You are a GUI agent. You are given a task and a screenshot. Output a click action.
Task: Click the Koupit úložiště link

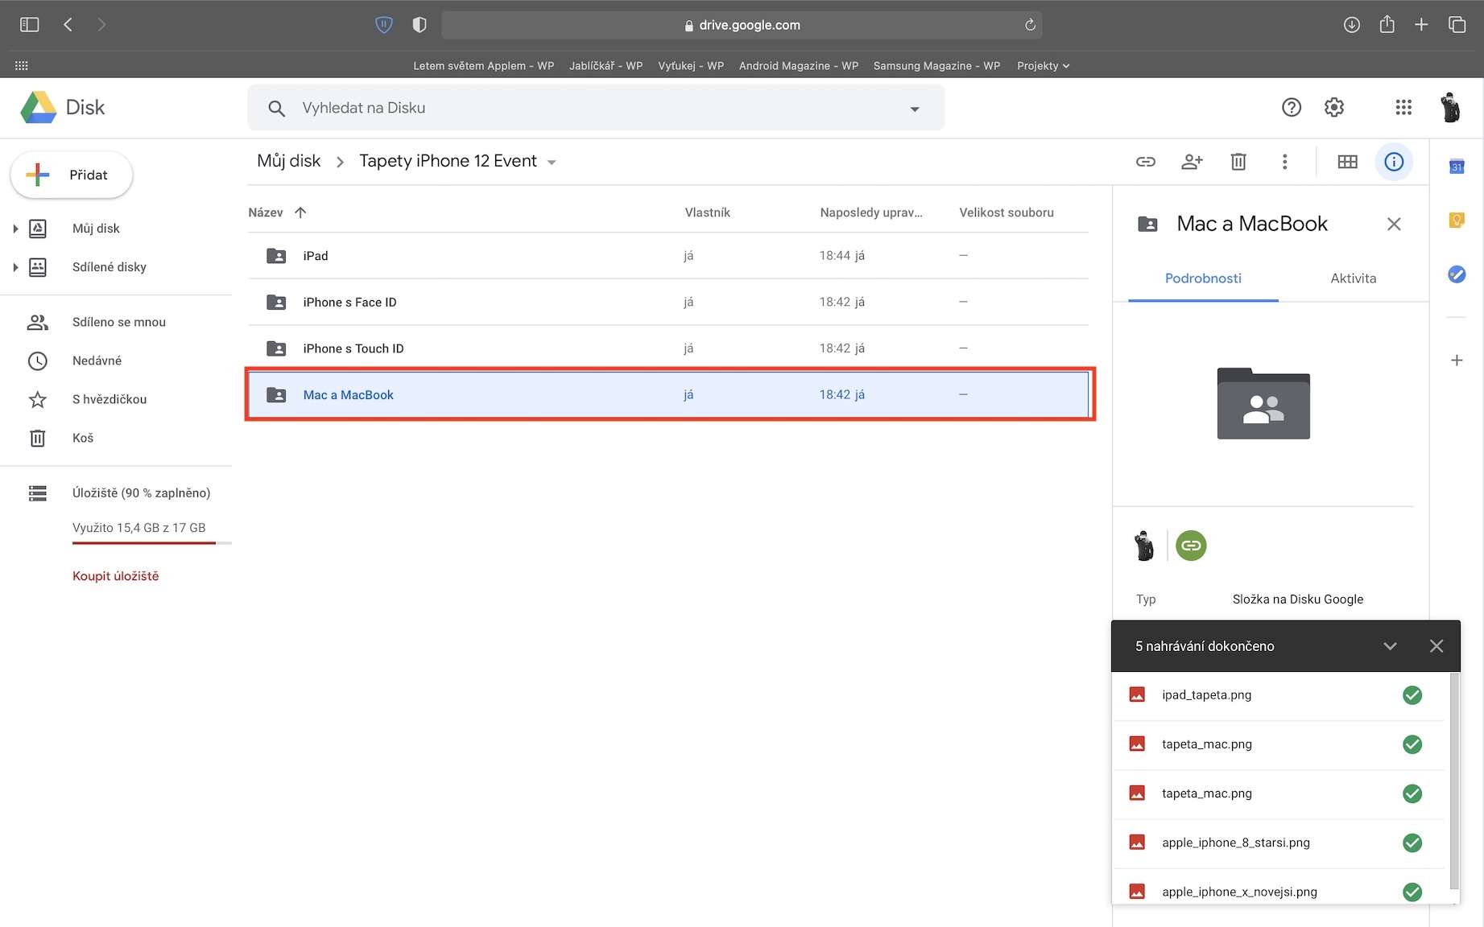click(x=115, y=576)
